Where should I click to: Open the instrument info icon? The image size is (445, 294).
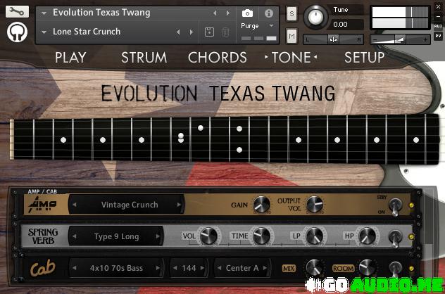(268, 13)
